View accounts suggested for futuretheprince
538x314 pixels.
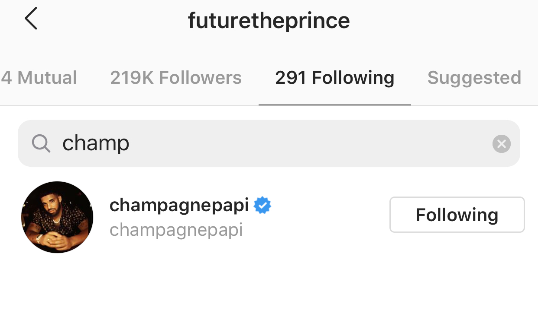pyautogui.click(x=474, y=78)
